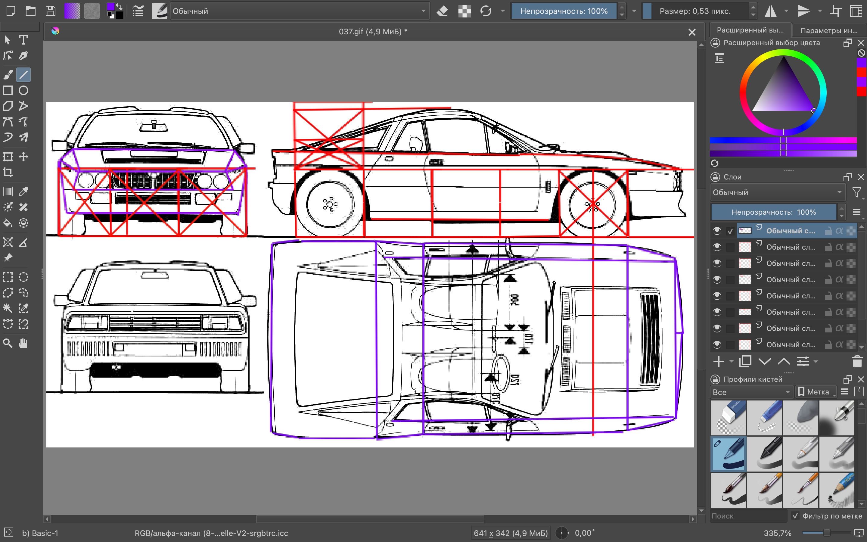Activate the Zoom magnifier tool

click(8, 343)
